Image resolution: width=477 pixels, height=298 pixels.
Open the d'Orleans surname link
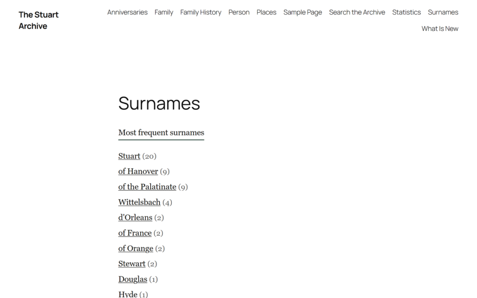pyautogui.click(x=135, y=218)
